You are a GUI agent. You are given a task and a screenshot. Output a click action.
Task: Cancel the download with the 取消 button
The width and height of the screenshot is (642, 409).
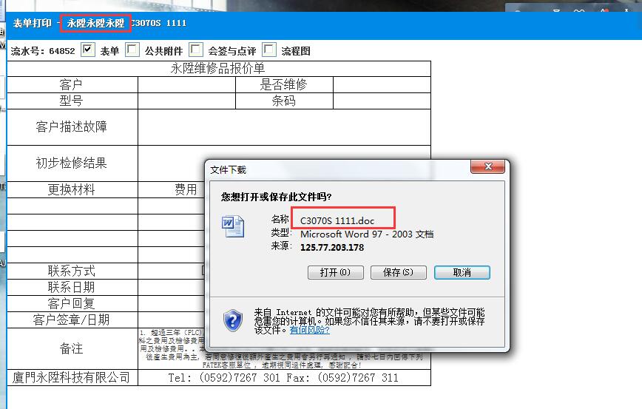pos(462,272)
